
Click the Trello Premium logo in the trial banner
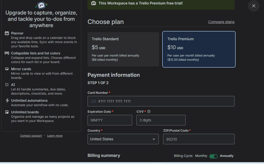pyautogui.click(x=94, y=3)
